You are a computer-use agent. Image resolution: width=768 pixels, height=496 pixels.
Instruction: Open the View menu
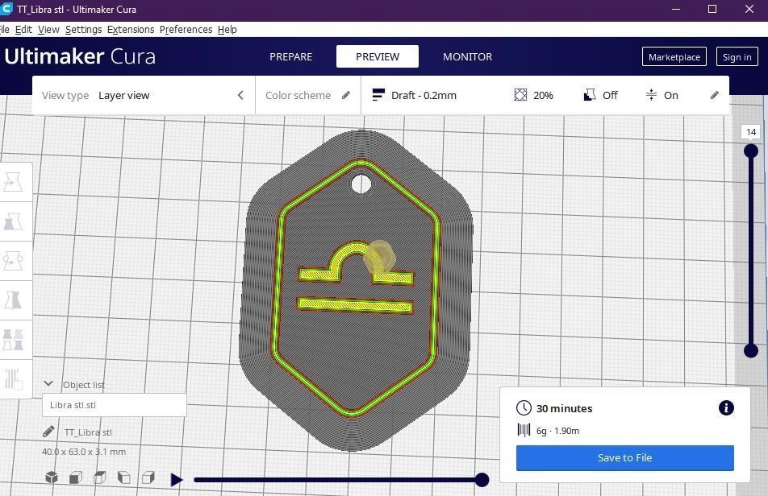tap(48, 29)
